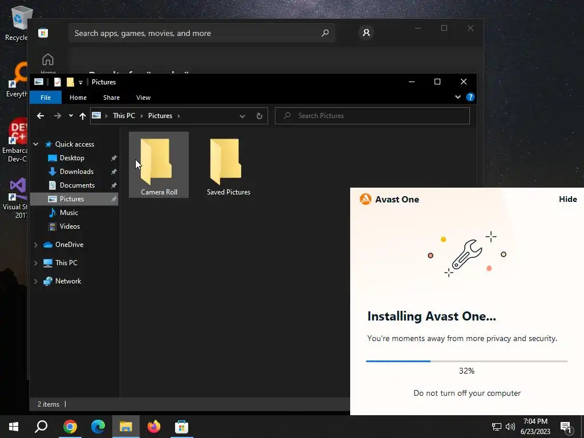584x438 pixels.
Task: Go back in File Explorer
Action: (40, 116)
